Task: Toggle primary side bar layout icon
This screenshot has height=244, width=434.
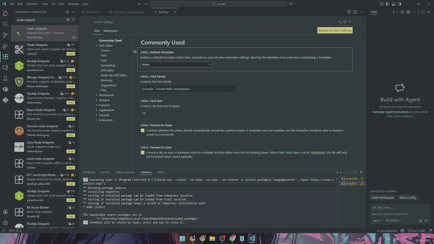Action: tap(388, 4)
